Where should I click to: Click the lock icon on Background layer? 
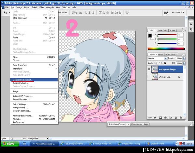coord(179,77)
